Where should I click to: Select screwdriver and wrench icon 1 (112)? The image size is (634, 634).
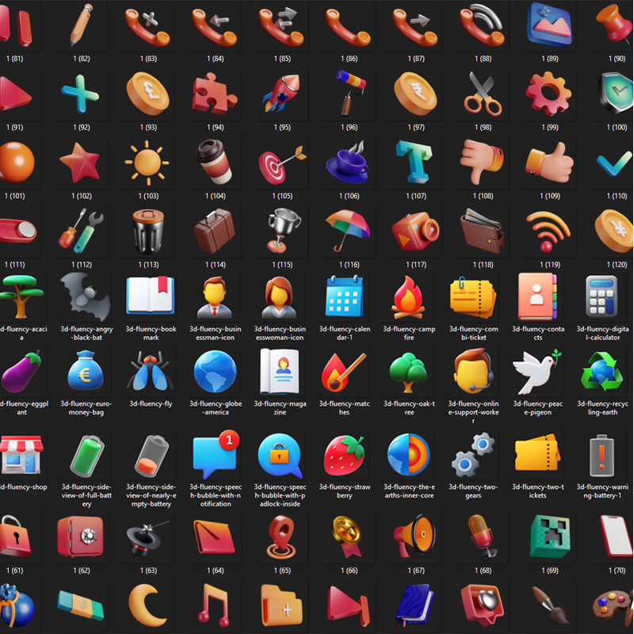81,231
